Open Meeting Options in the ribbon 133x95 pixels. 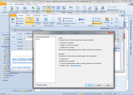[52, 21]
